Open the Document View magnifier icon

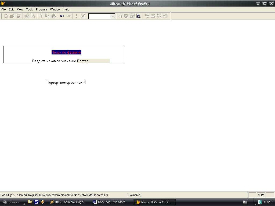[139, 16]
